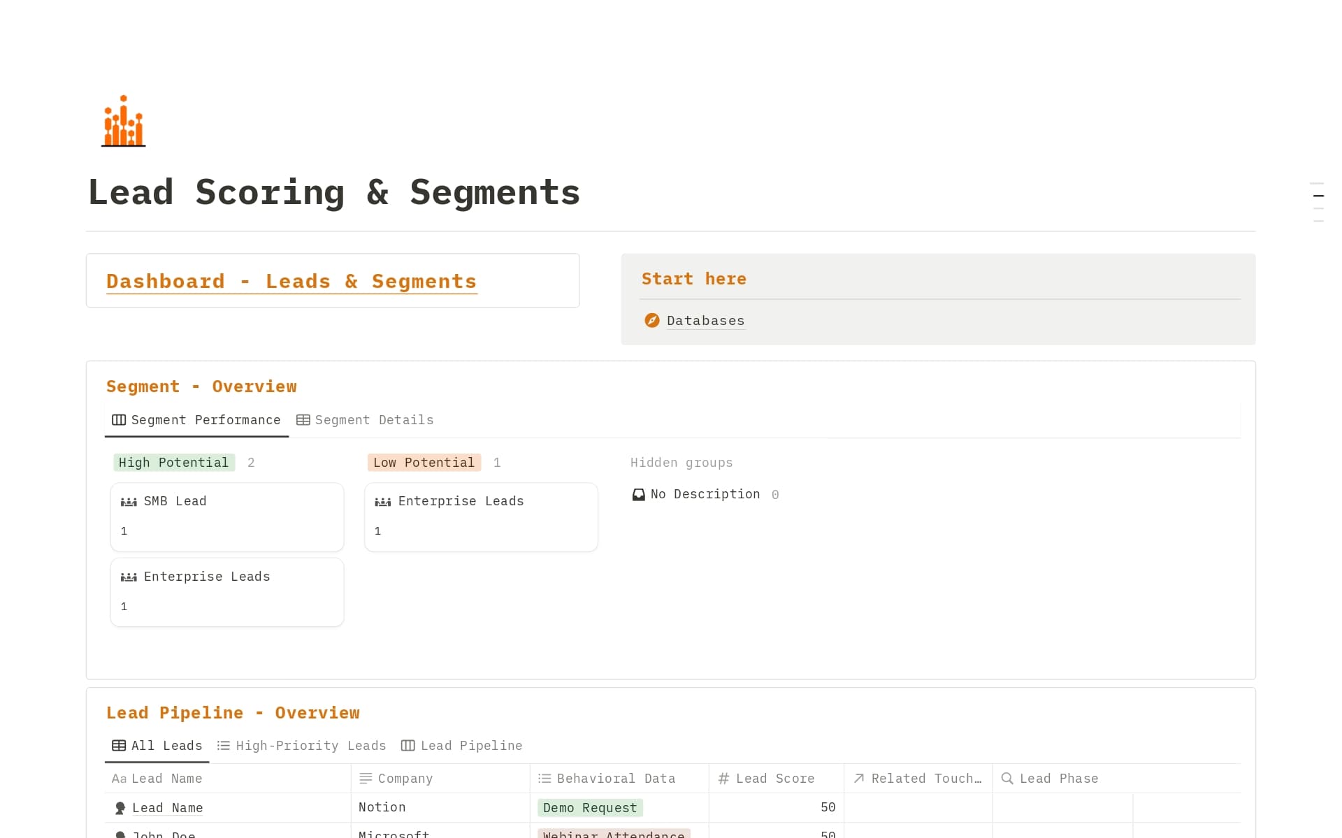Click the Lead Score 50 cell for Notion

[777, 807]
